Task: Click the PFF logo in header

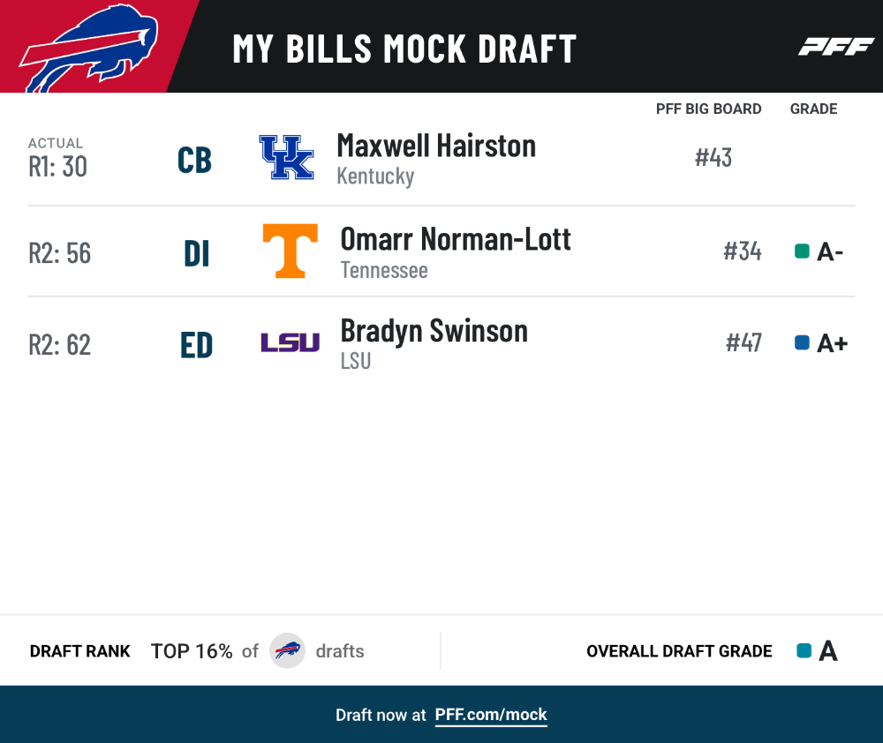Action: pos(835,47)
